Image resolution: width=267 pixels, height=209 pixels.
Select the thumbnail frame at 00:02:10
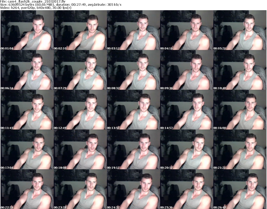pyautogui.click(x=80, y=30)
